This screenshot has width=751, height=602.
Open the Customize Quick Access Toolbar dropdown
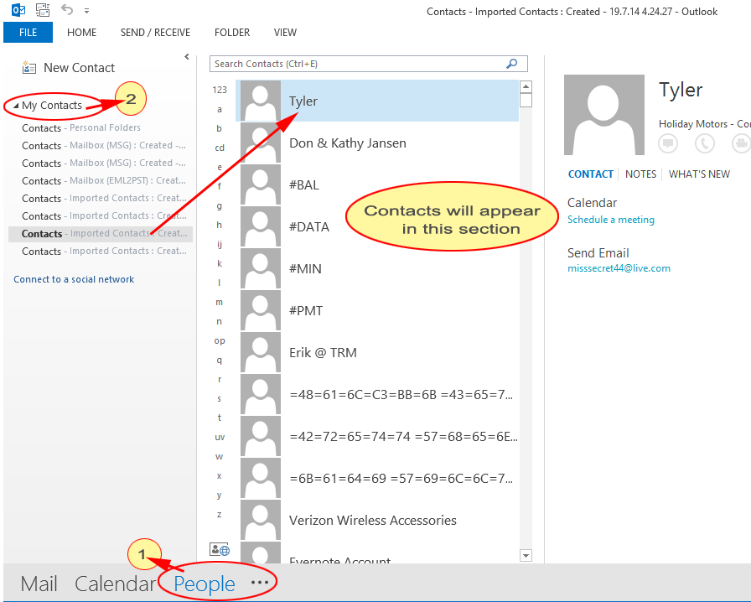86,10
